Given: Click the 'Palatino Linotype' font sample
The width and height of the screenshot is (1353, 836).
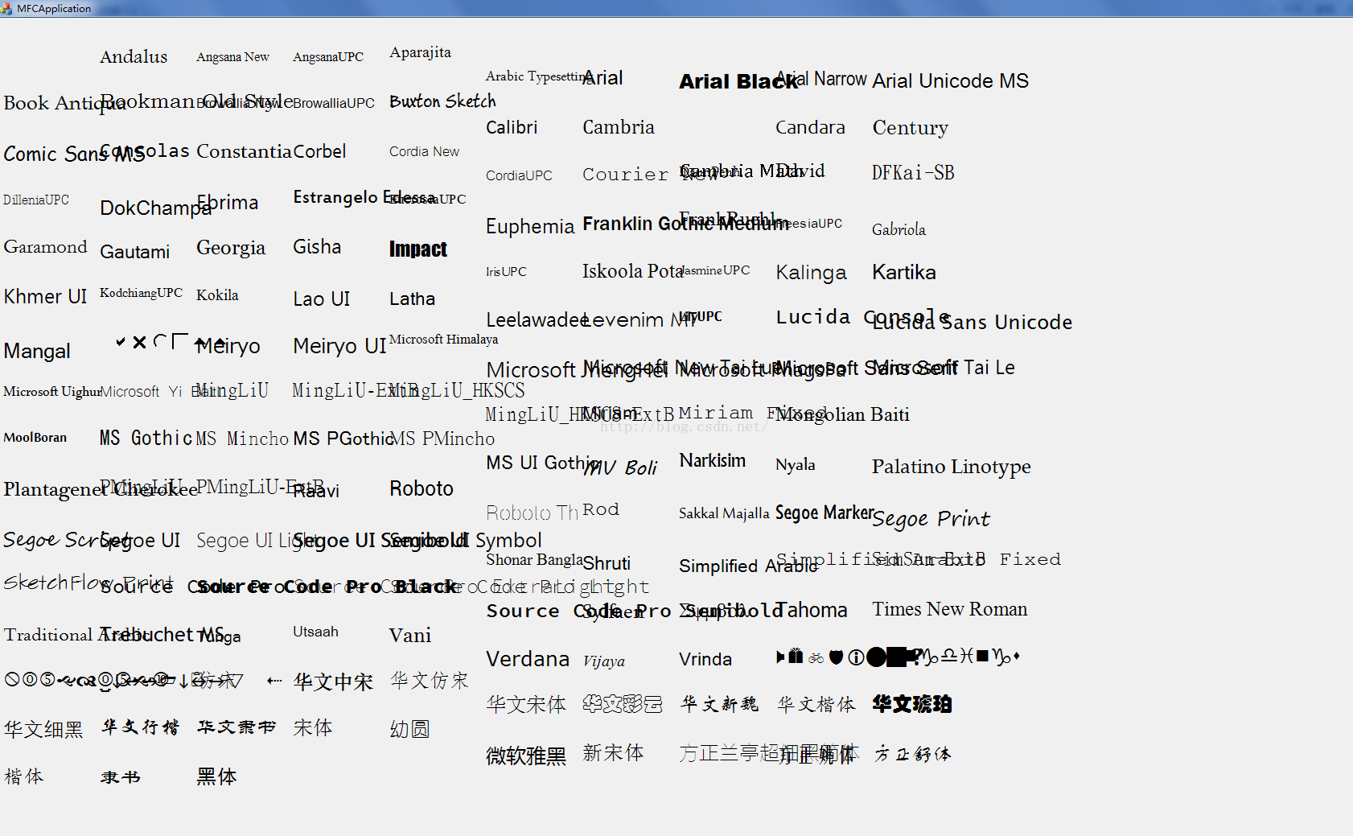Looking at the screenshot, I should coord(952,467).
